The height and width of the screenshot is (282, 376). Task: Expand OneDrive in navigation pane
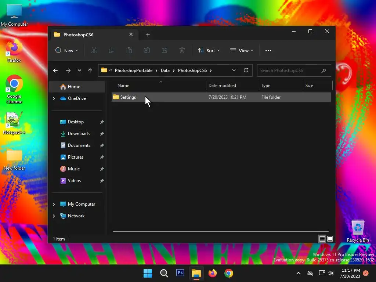pyautogui.click(x=54, y=98)
